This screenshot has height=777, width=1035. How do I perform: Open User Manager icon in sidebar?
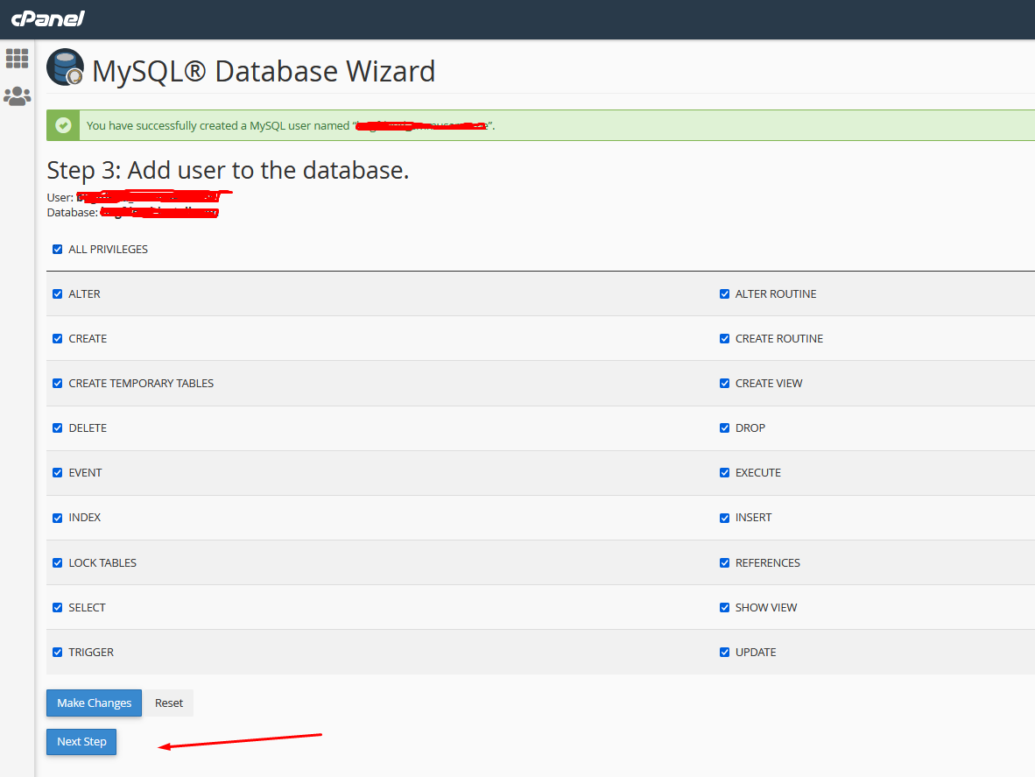[x=18, y=96]
